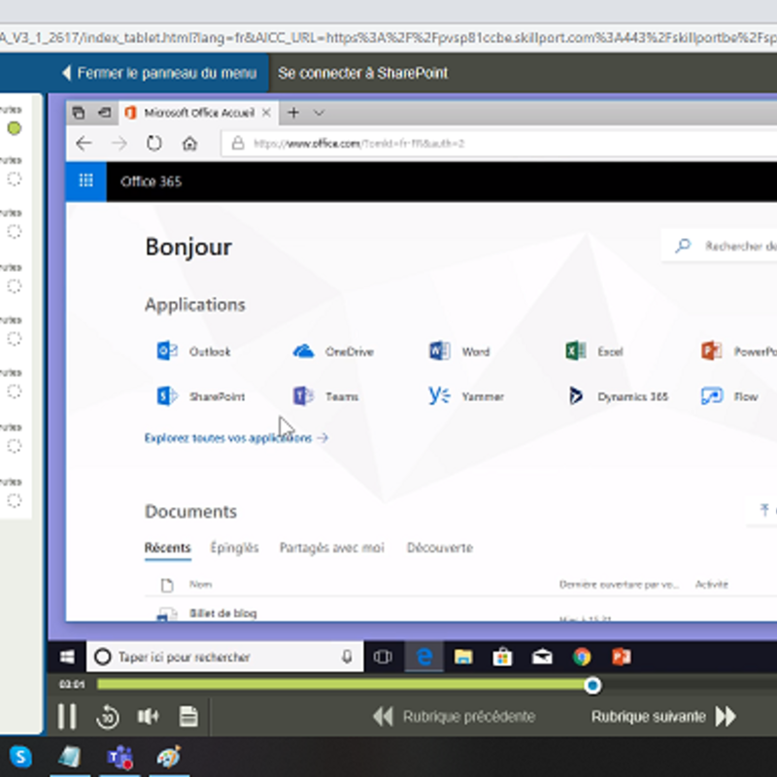The height and width of the screenshot is (777, 777).
Task: Click the Windows Start button in the video
Action: [67, 658]
